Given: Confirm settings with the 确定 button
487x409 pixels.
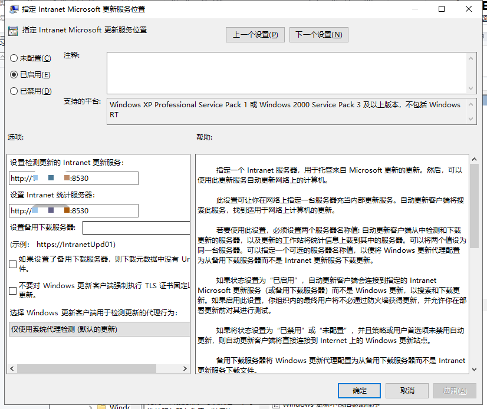Looking at the screenshot, I should [359, 391].
